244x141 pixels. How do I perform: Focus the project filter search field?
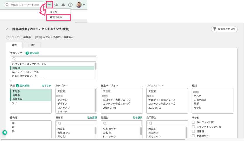click(x=53, y=59)
